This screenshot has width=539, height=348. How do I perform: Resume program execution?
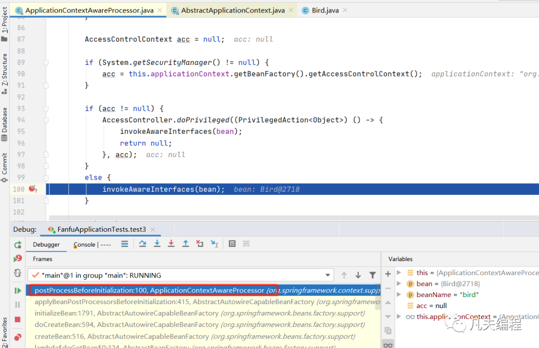pyautogui.click(x=18, y=291)
